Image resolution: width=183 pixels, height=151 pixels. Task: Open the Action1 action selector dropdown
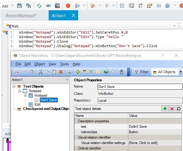67,80
